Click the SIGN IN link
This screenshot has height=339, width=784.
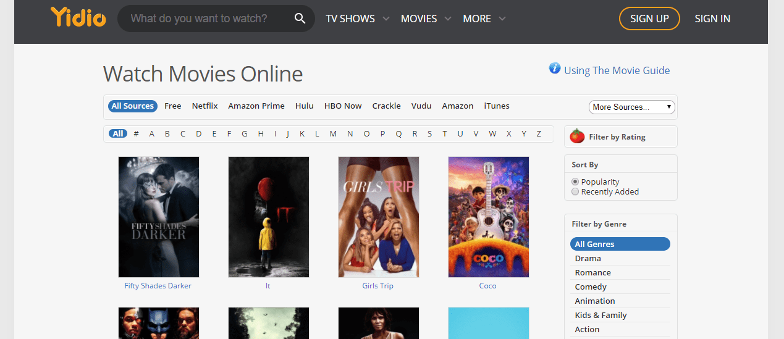tap(712, 19)
